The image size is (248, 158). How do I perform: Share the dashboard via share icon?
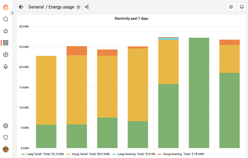87,7
